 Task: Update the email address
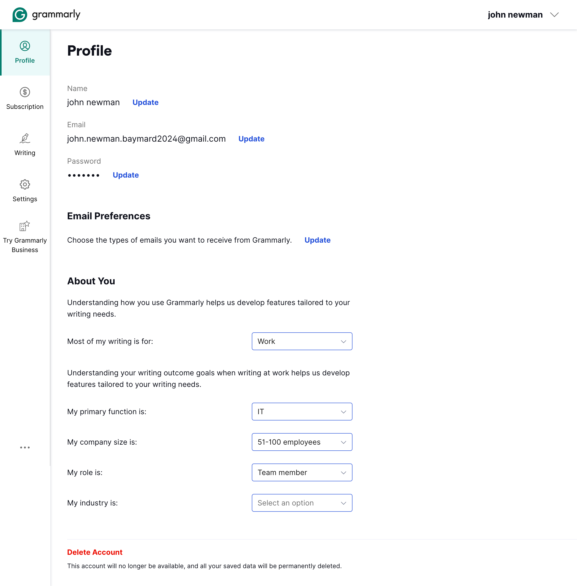251,138
